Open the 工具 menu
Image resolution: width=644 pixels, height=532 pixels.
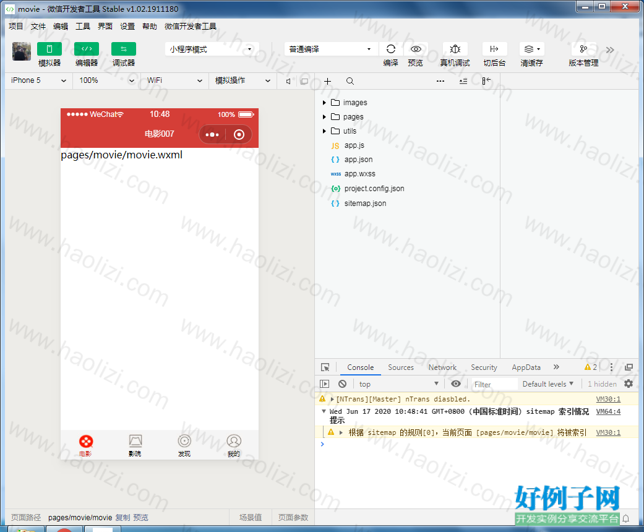[82, 27]
